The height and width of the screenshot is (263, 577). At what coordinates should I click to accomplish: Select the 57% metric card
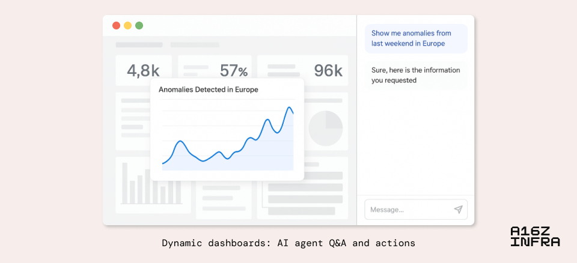pos(215,71)
